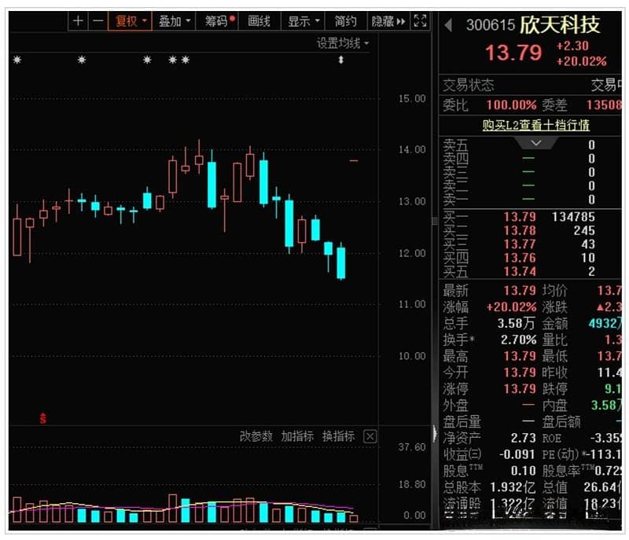The image size is (629, 540).
Task: Click the divider handle between chart and quote panel
Action: point(435,222)
